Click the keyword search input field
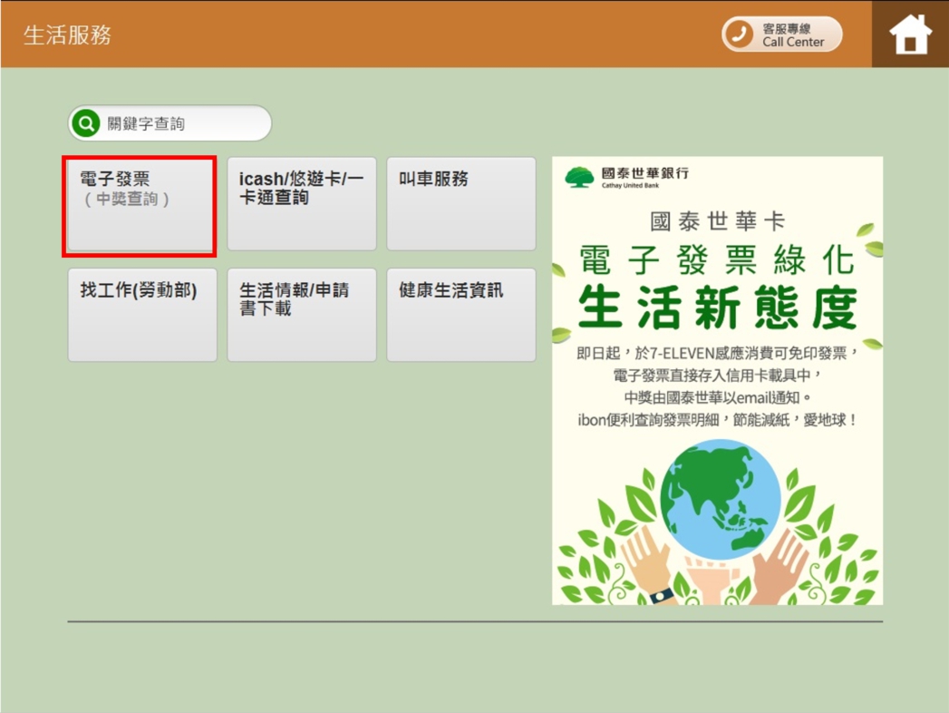The height and width of the screenshot is (713, 949). coord(172,122)
